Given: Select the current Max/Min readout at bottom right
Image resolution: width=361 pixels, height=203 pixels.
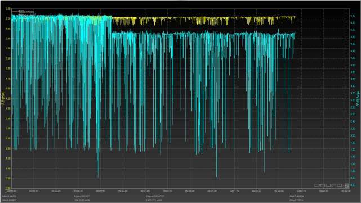Looking at the screenshot, I should coord(297,199).
